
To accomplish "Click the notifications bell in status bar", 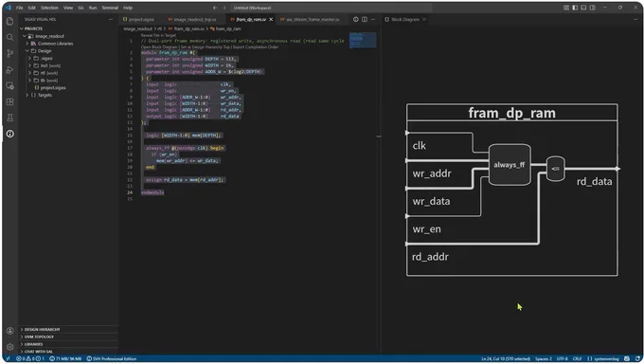I will pyautogui.click(x=637, y=358).
